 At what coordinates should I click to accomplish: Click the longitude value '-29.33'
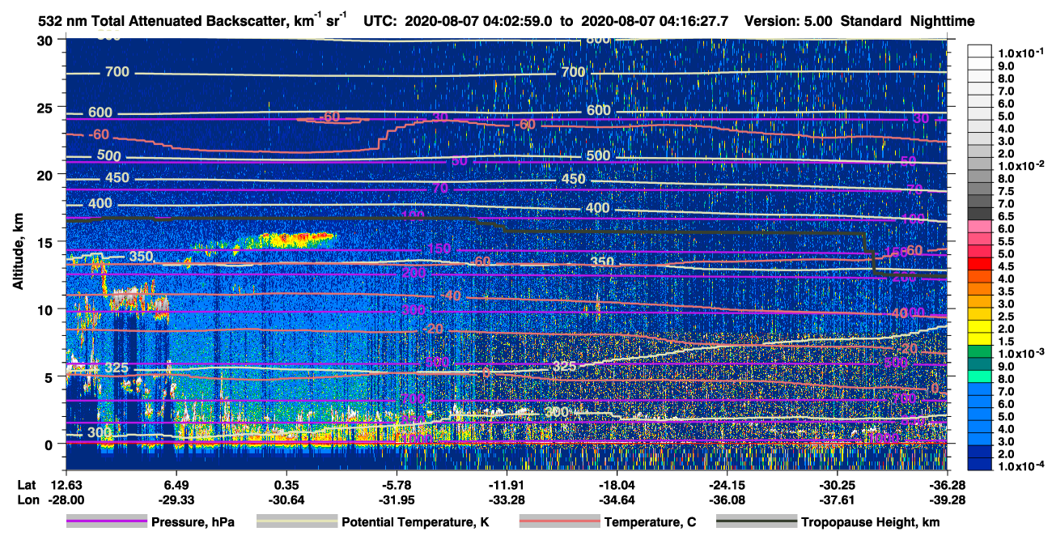click(176, 500)
